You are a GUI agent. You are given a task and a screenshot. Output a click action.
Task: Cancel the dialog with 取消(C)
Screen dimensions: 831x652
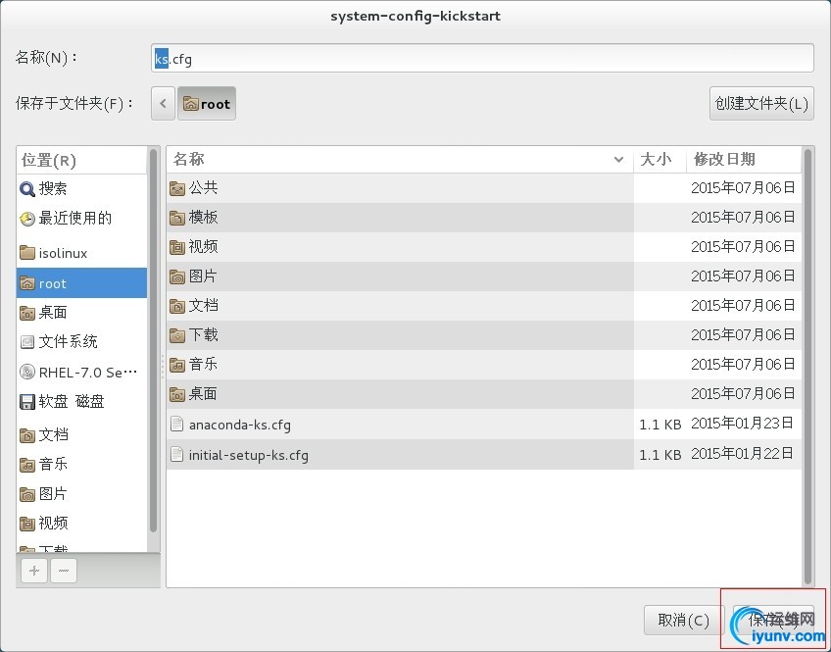[x=684, y=620]
